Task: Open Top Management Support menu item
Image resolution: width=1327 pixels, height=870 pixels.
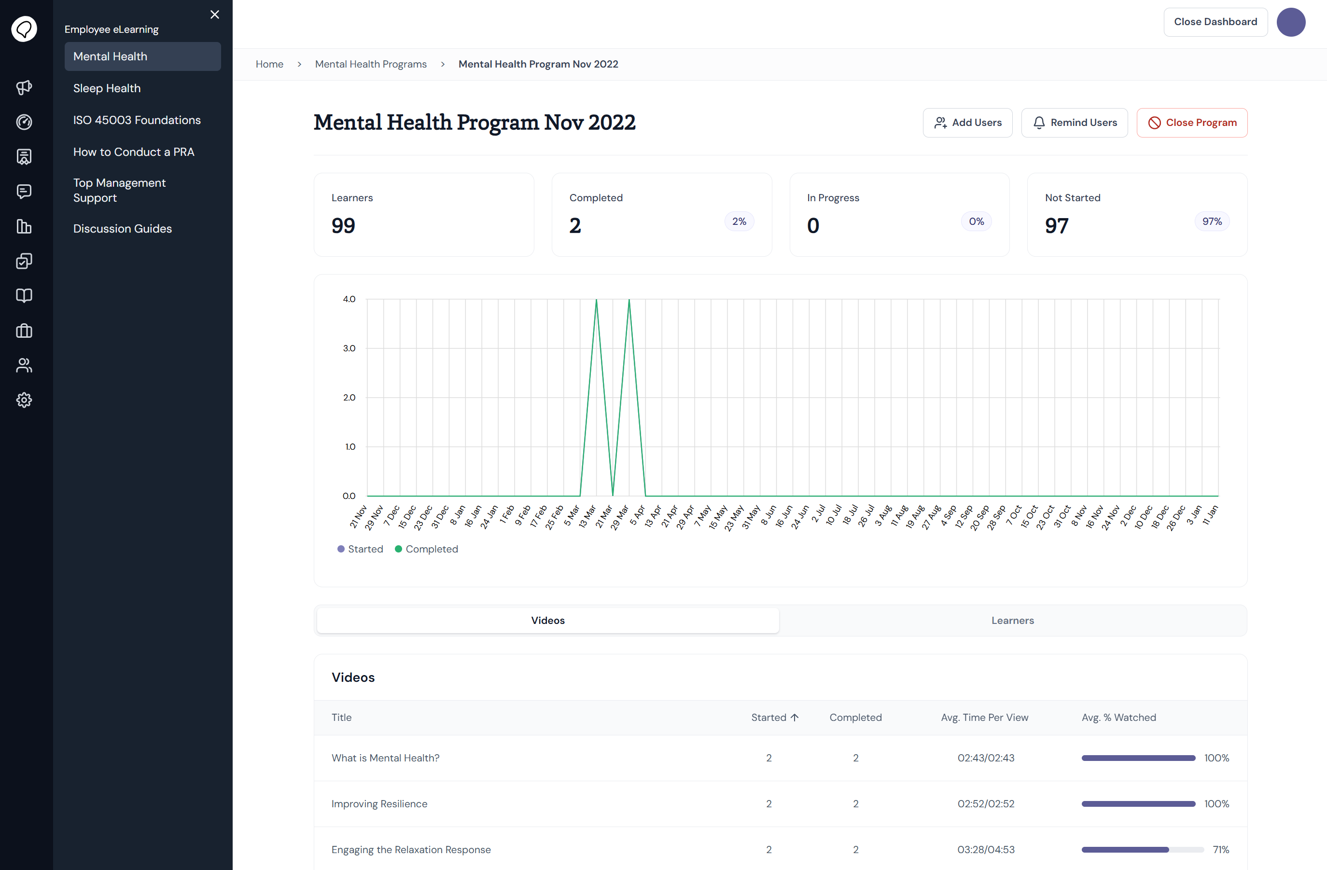Action: point(143,190)
